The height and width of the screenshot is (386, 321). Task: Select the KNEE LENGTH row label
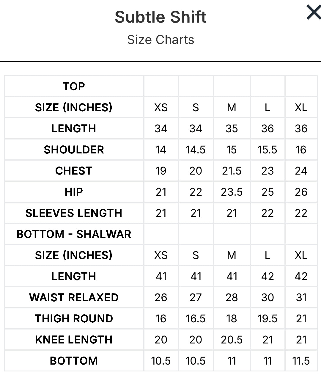tap(74, 340)
